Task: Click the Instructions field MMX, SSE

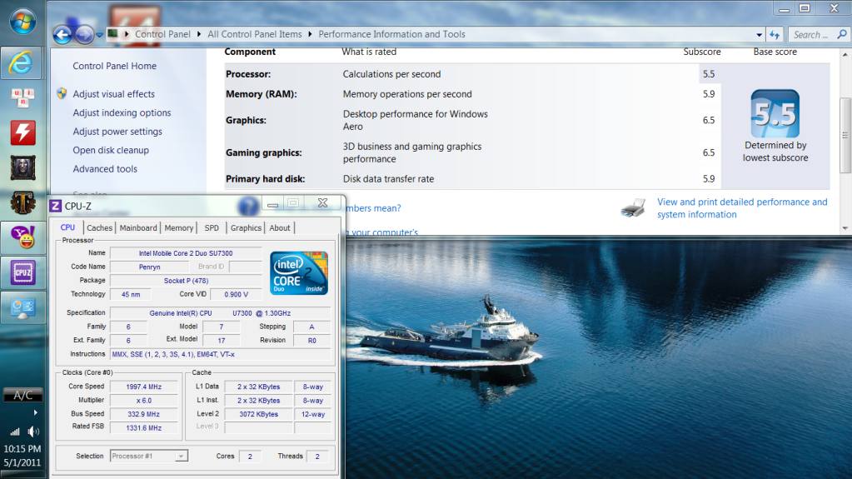Action: tap(220, 355)
